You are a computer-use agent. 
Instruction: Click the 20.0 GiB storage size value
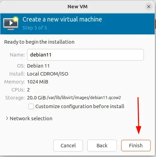click(x=36, y=98)
